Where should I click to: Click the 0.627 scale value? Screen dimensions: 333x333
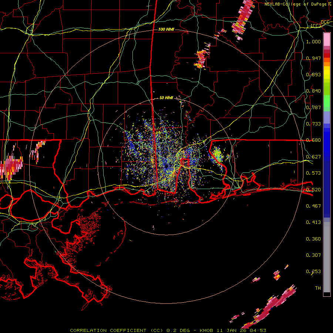click(x=313, y=157)
